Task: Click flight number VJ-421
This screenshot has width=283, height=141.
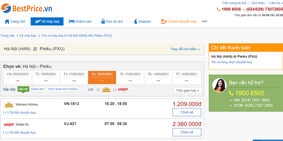Action: coord(70,124)
